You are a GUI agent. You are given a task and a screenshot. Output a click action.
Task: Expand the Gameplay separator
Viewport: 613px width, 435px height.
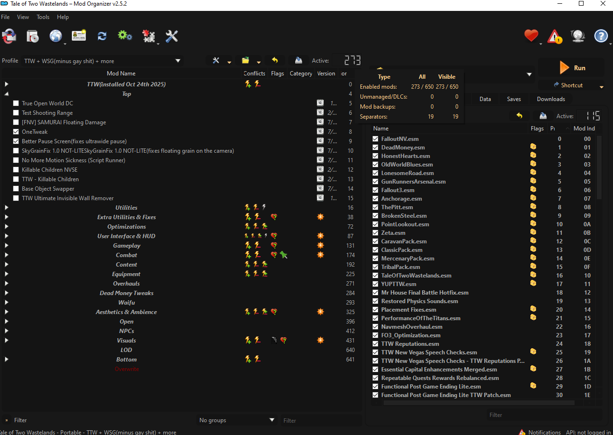click(x=7, y=246)
